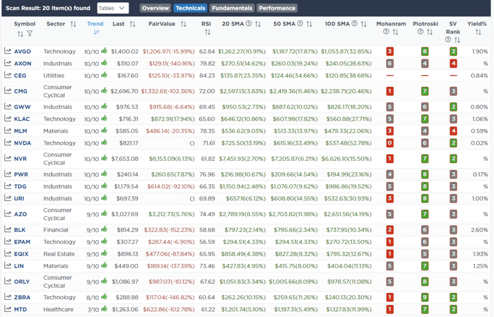Viewport: 494px width, 317px height.
Task: Open the chart icon for GWW
Action: (x=8, y=107)
